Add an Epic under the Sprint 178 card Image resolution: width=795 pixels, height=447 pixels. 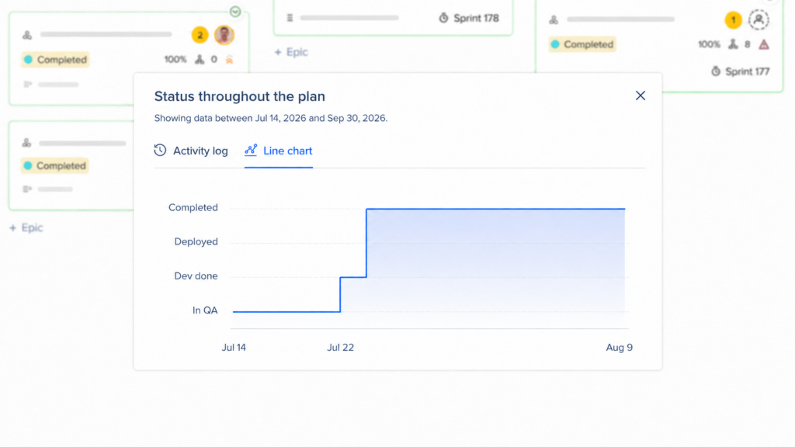291,52
